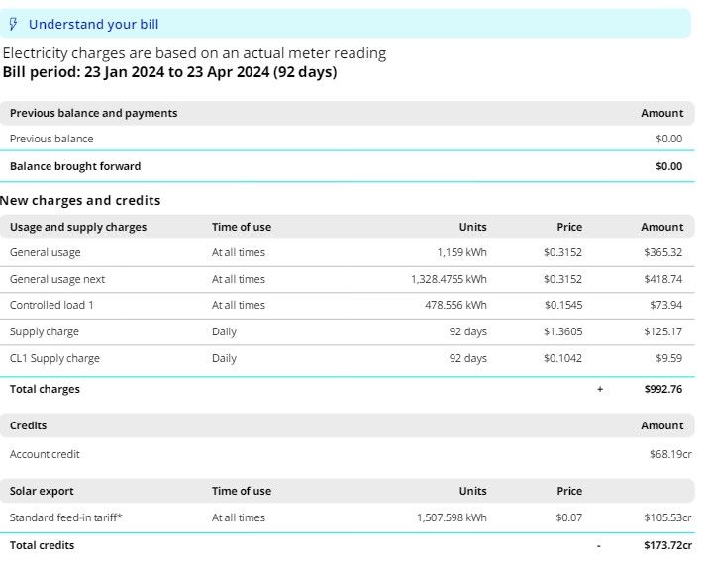Select the "New charges and credits" heading
This screenshot has height=564, width=707.
80,200
